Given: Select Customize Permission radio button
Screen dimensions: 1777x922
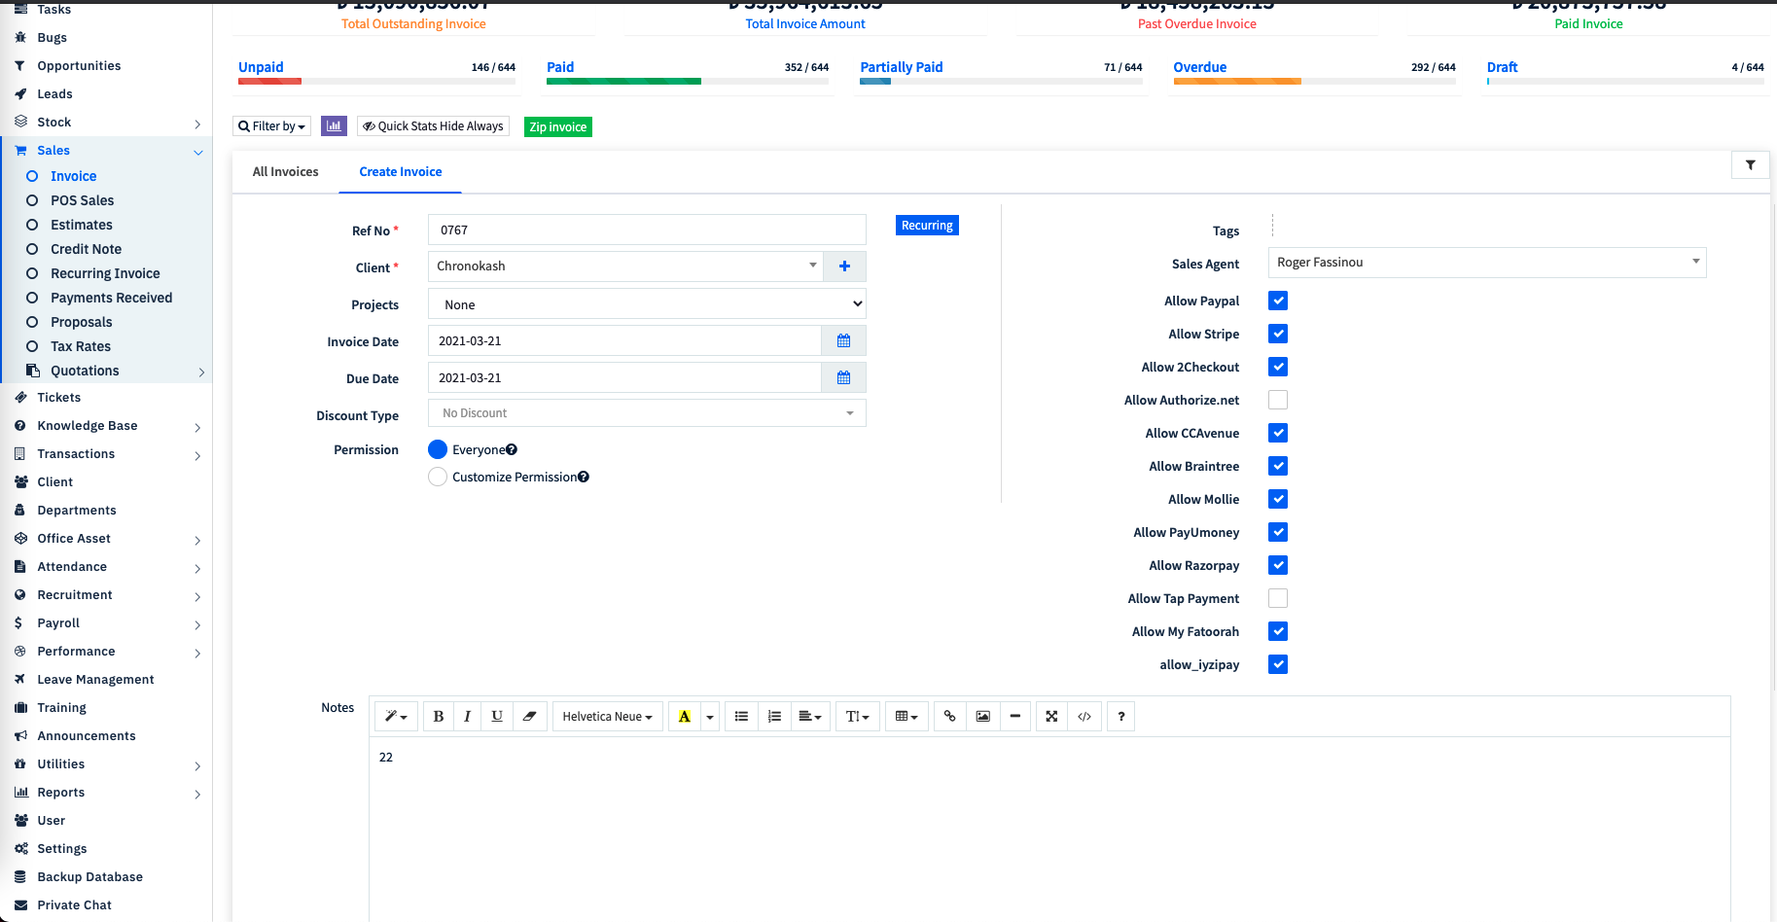Looking at the screenshot, I should click(438, 477).
